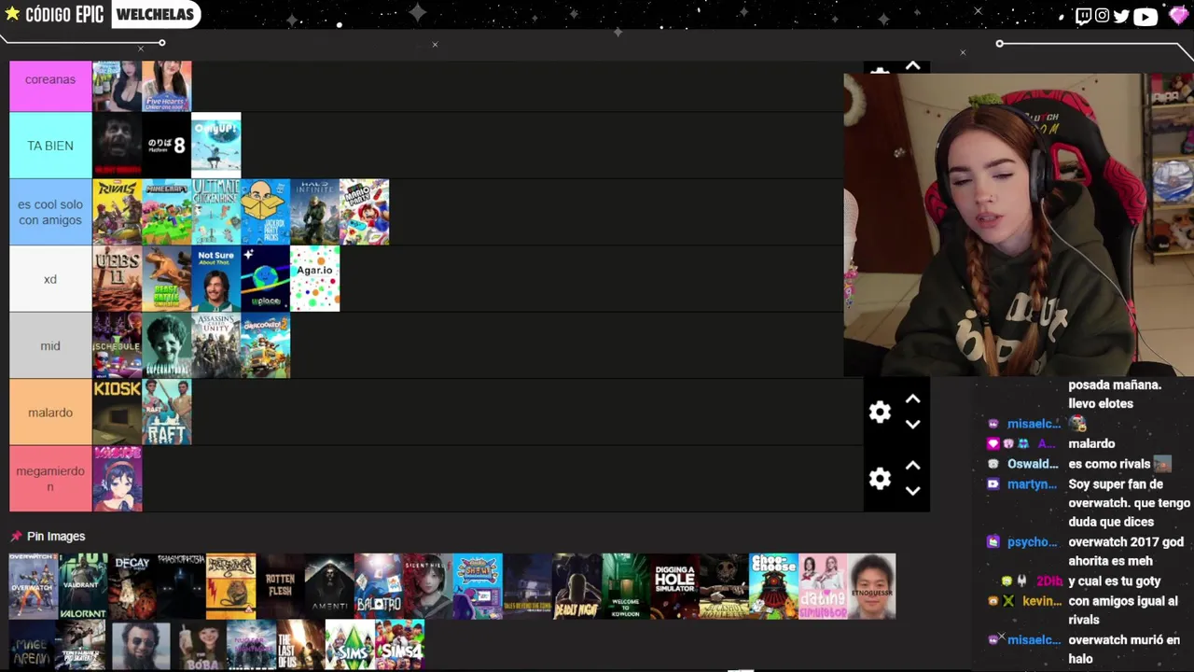Select the Assassin's Creed Unity image
1194x672 pixels.
[x=215, y=345]
